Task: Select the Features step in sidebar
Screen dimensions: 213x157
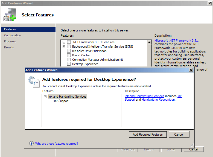Action: coord(10,29)
